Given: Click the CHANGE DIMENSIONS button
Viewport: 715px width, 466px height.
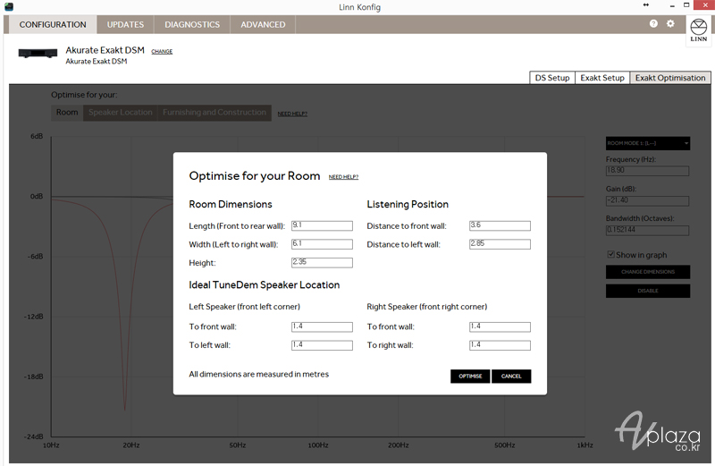Looking at the screenshot, I should 647,272.
